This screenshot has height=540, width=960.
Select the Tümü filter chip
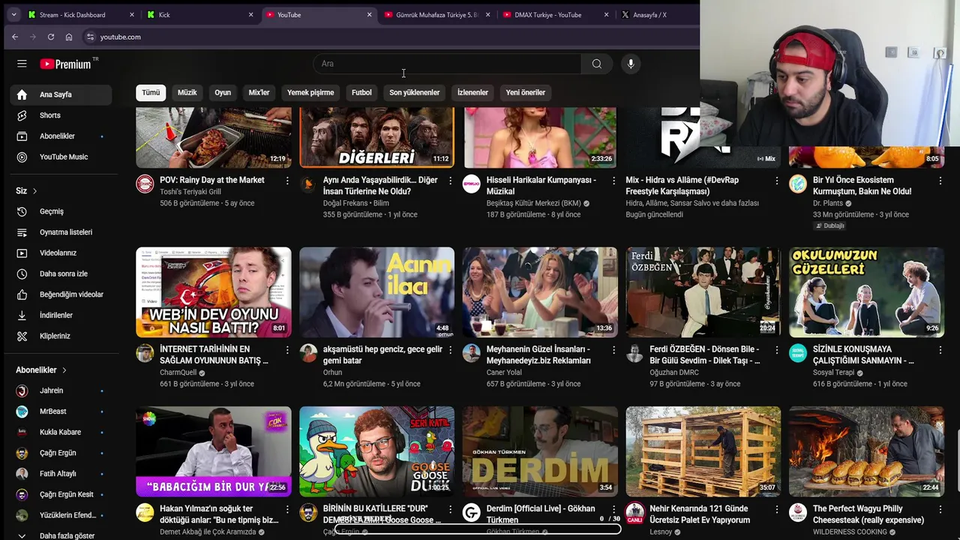pyautogui.click(x=151, y=92)
